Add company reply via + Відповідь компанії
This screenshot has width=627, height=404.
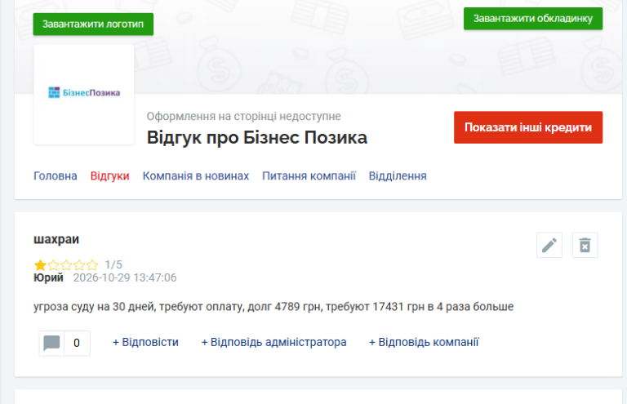[x=424, y=342]
